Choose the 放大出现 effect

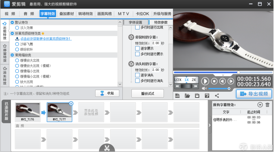pos(17,82)
